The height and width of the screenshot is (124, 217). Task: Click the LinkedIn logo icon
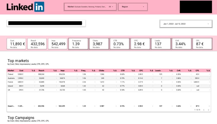pos(39,7)
